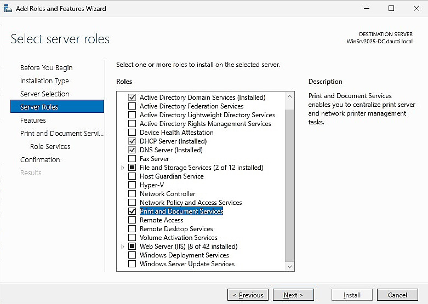Check the Remote Access checkbox
Screen dimensions: 428x304
click(x=132, y=220)
